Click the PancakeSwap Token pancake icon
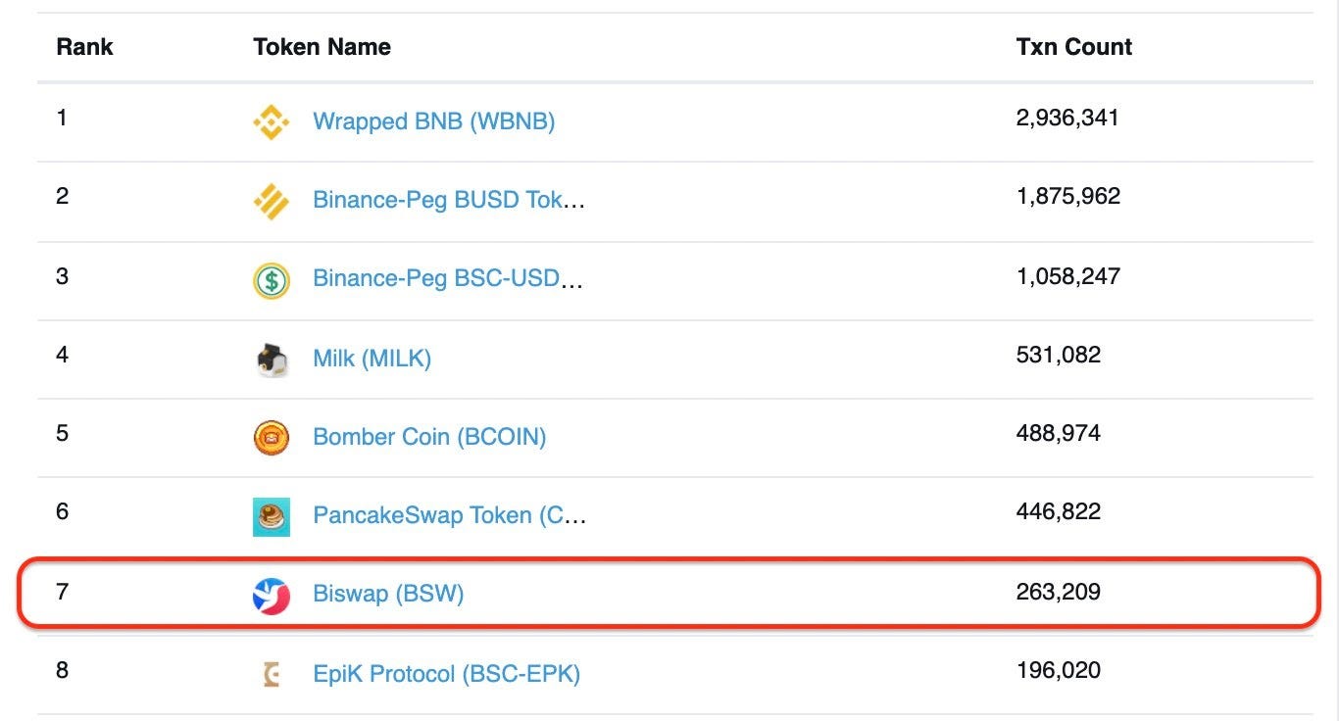The image size is (1339, 721). pos(271,517)
